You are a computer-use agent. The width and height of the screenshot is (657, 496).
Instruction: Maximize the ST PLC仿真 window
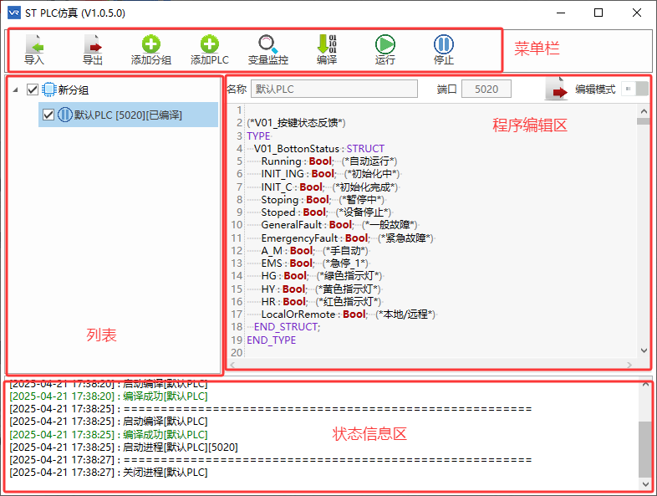tap(598, 13)
